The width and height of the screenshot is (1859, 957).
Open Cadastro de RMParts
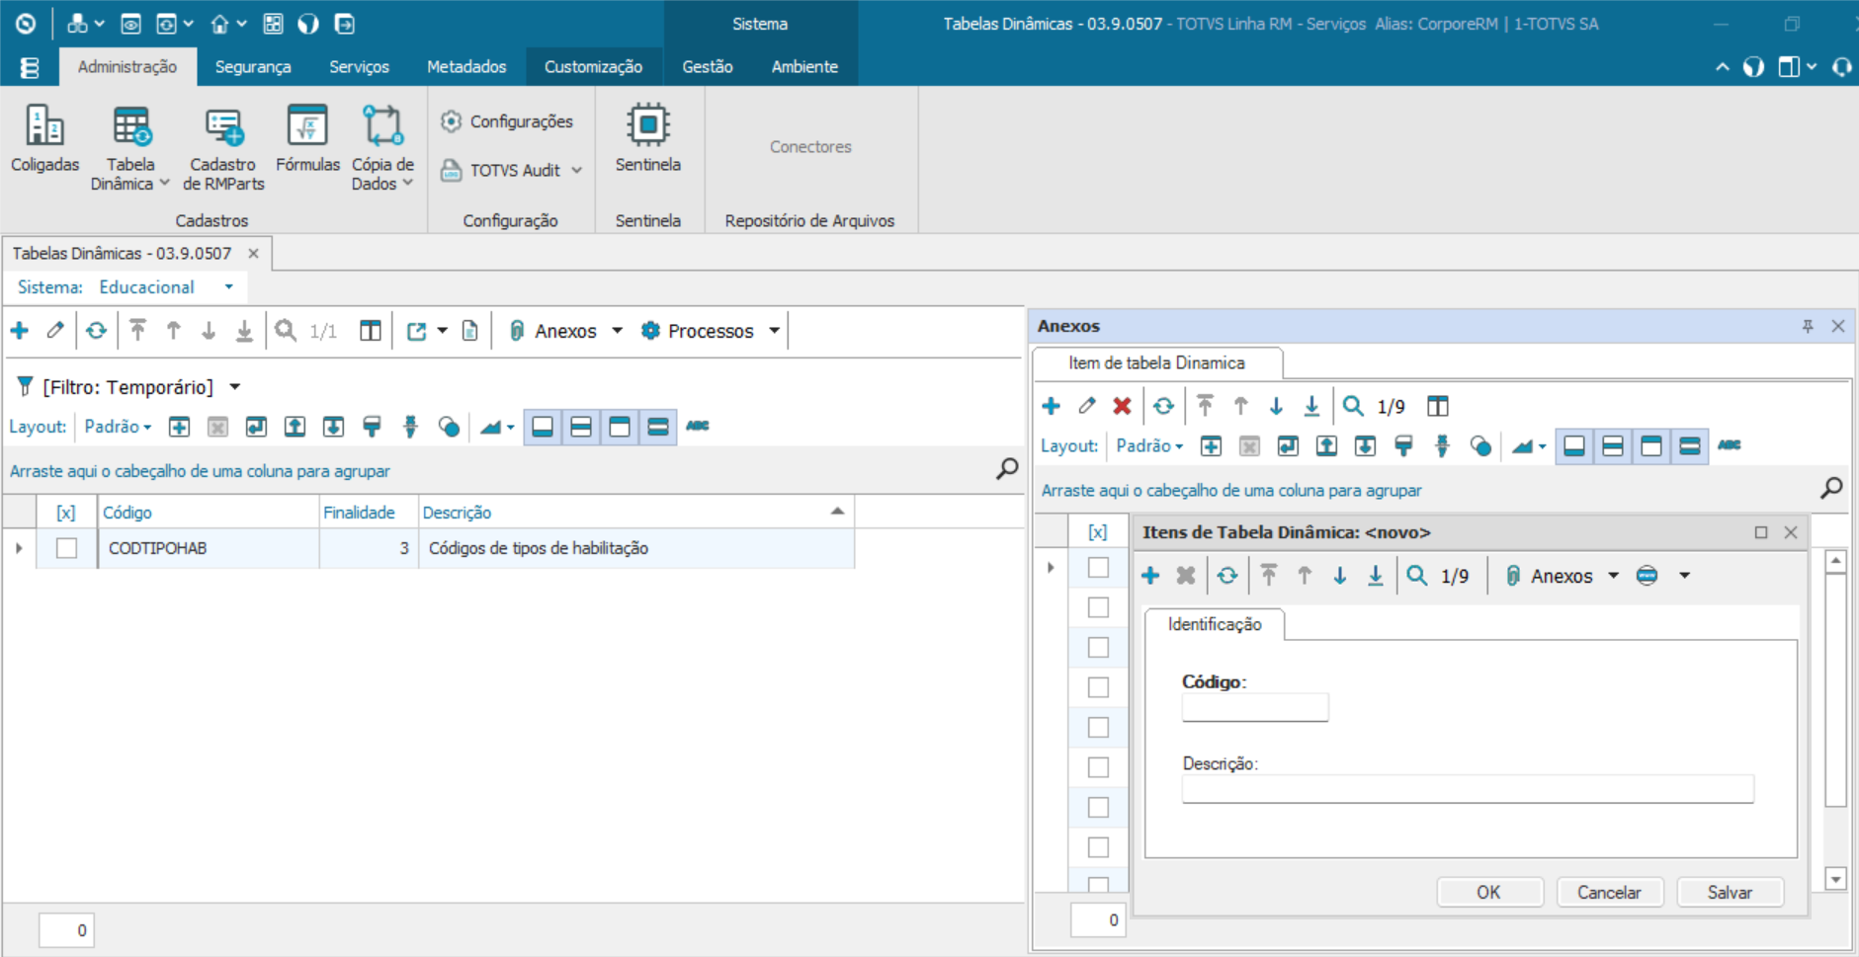click(223, 146)
